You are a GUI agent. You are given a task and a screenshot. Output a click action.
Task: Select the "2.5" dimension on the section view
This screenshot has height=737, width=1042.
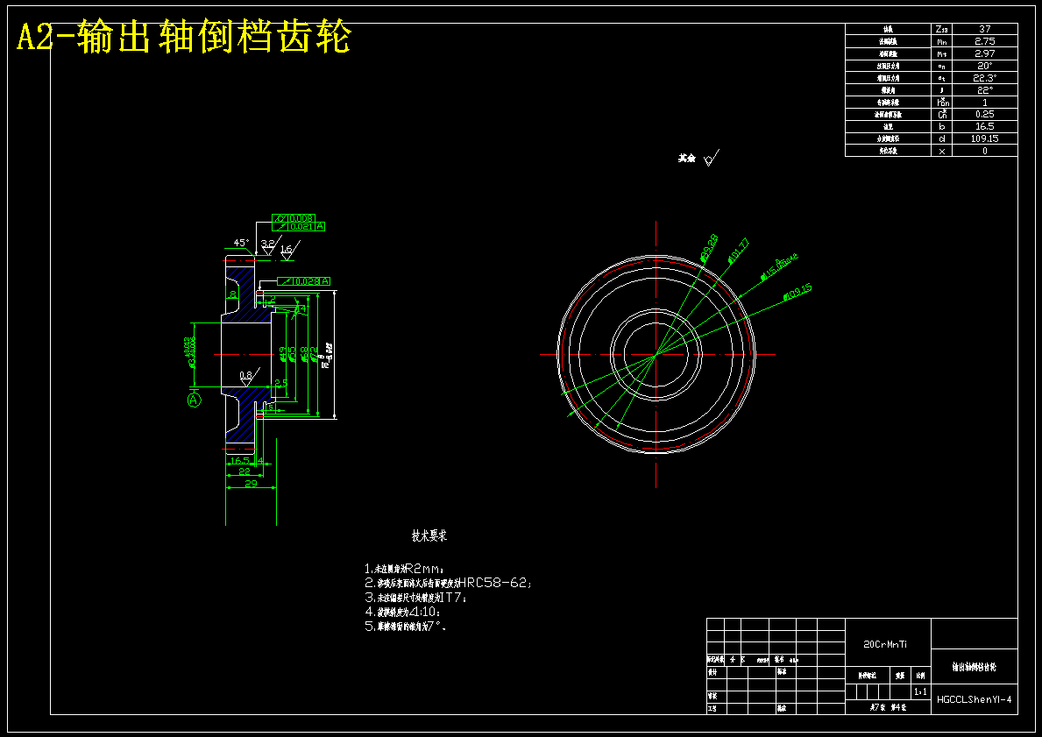point(282,385)
